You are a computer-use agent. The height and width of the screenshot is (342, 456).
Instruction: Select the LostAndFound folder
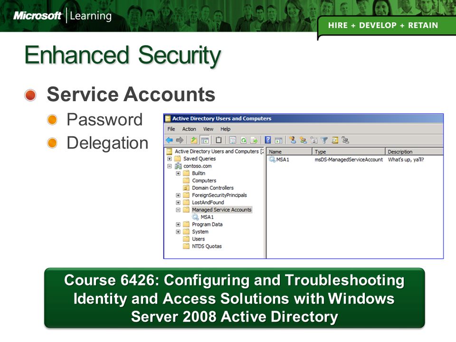point(208,202)
